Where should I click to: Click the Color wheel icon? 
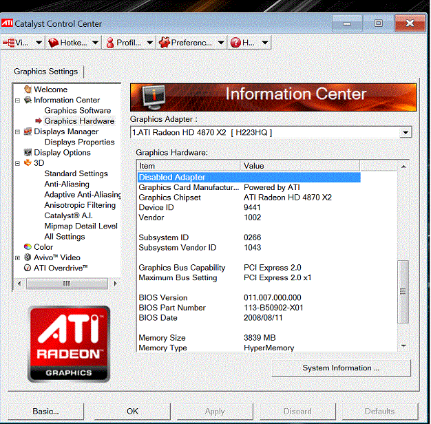[x=28, y=247]
